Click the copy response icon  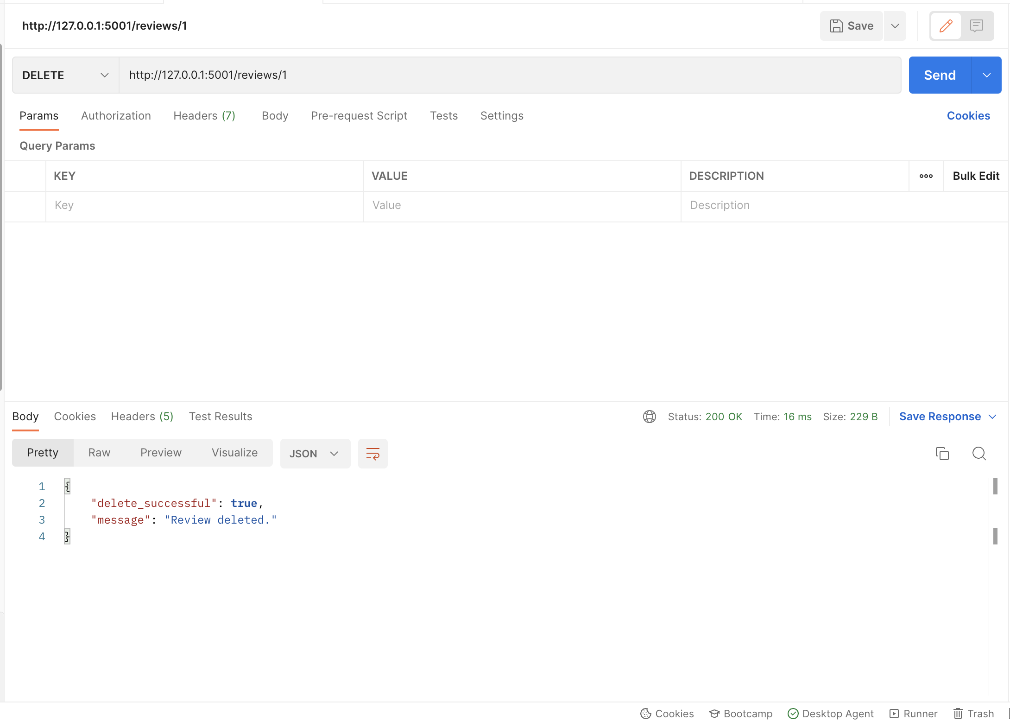tap(942, 453)
